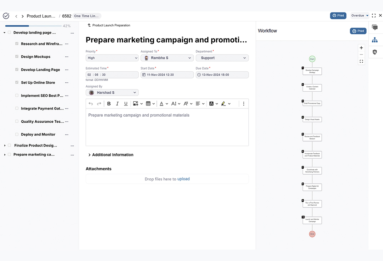Check the Deploy and Monitor checkbox

coord(17,134)
